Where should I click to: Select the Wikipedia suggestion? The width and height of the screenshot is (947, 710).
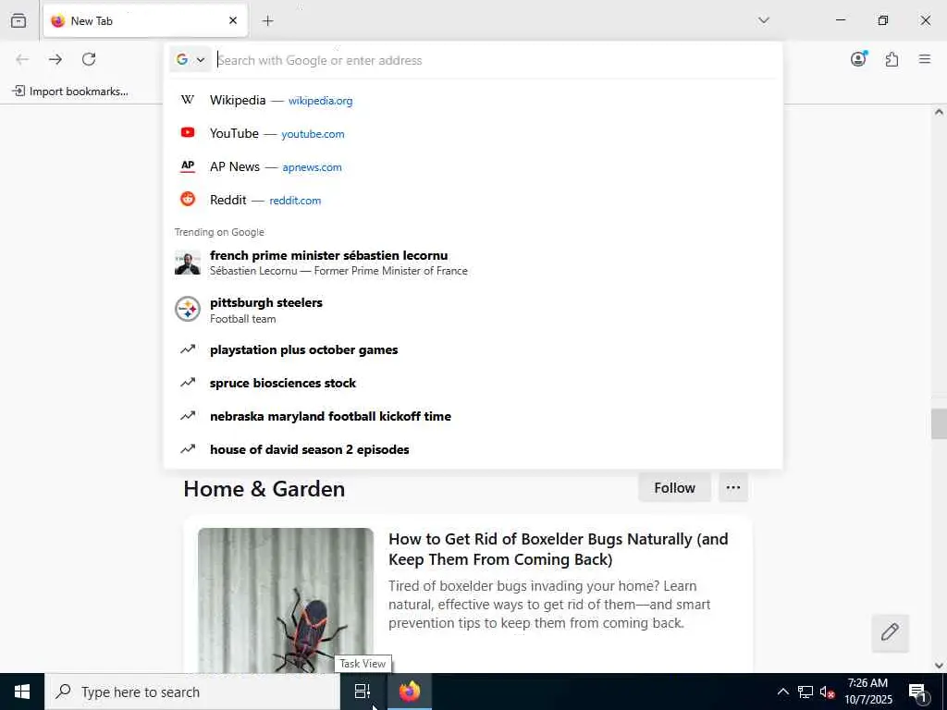473,100
